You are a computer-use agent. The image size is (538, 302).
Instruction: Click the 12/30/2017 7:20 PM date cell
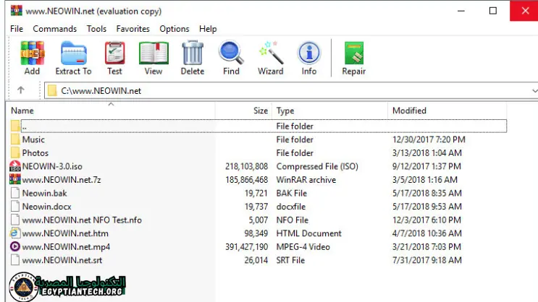click(429, 139)
